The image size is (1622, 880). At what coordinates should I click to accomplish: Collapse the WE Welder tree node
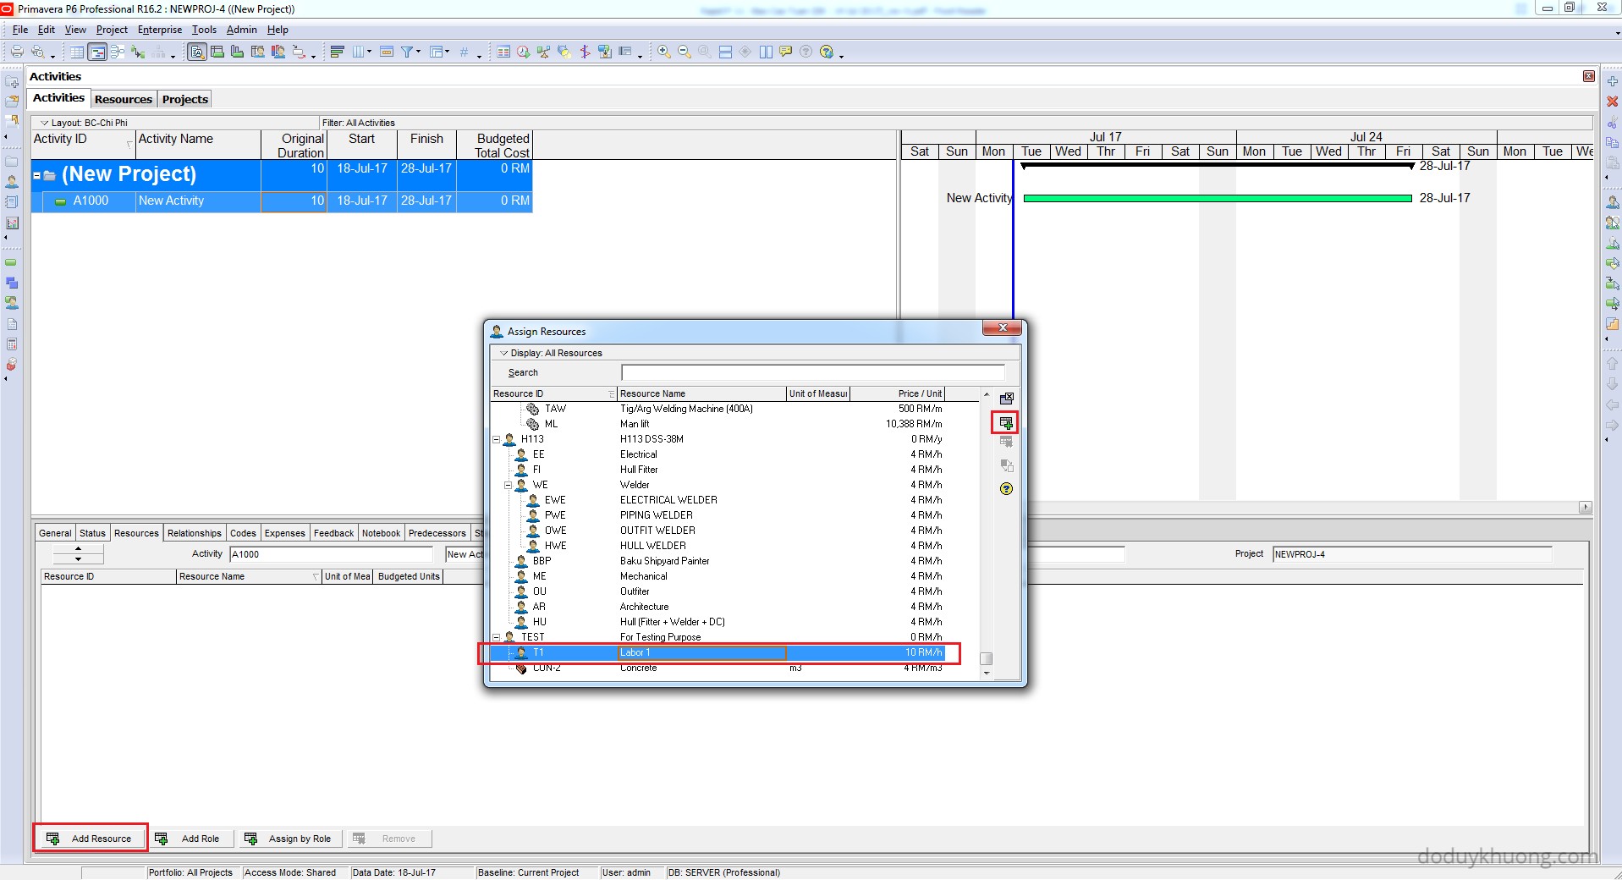click(508, 486)
